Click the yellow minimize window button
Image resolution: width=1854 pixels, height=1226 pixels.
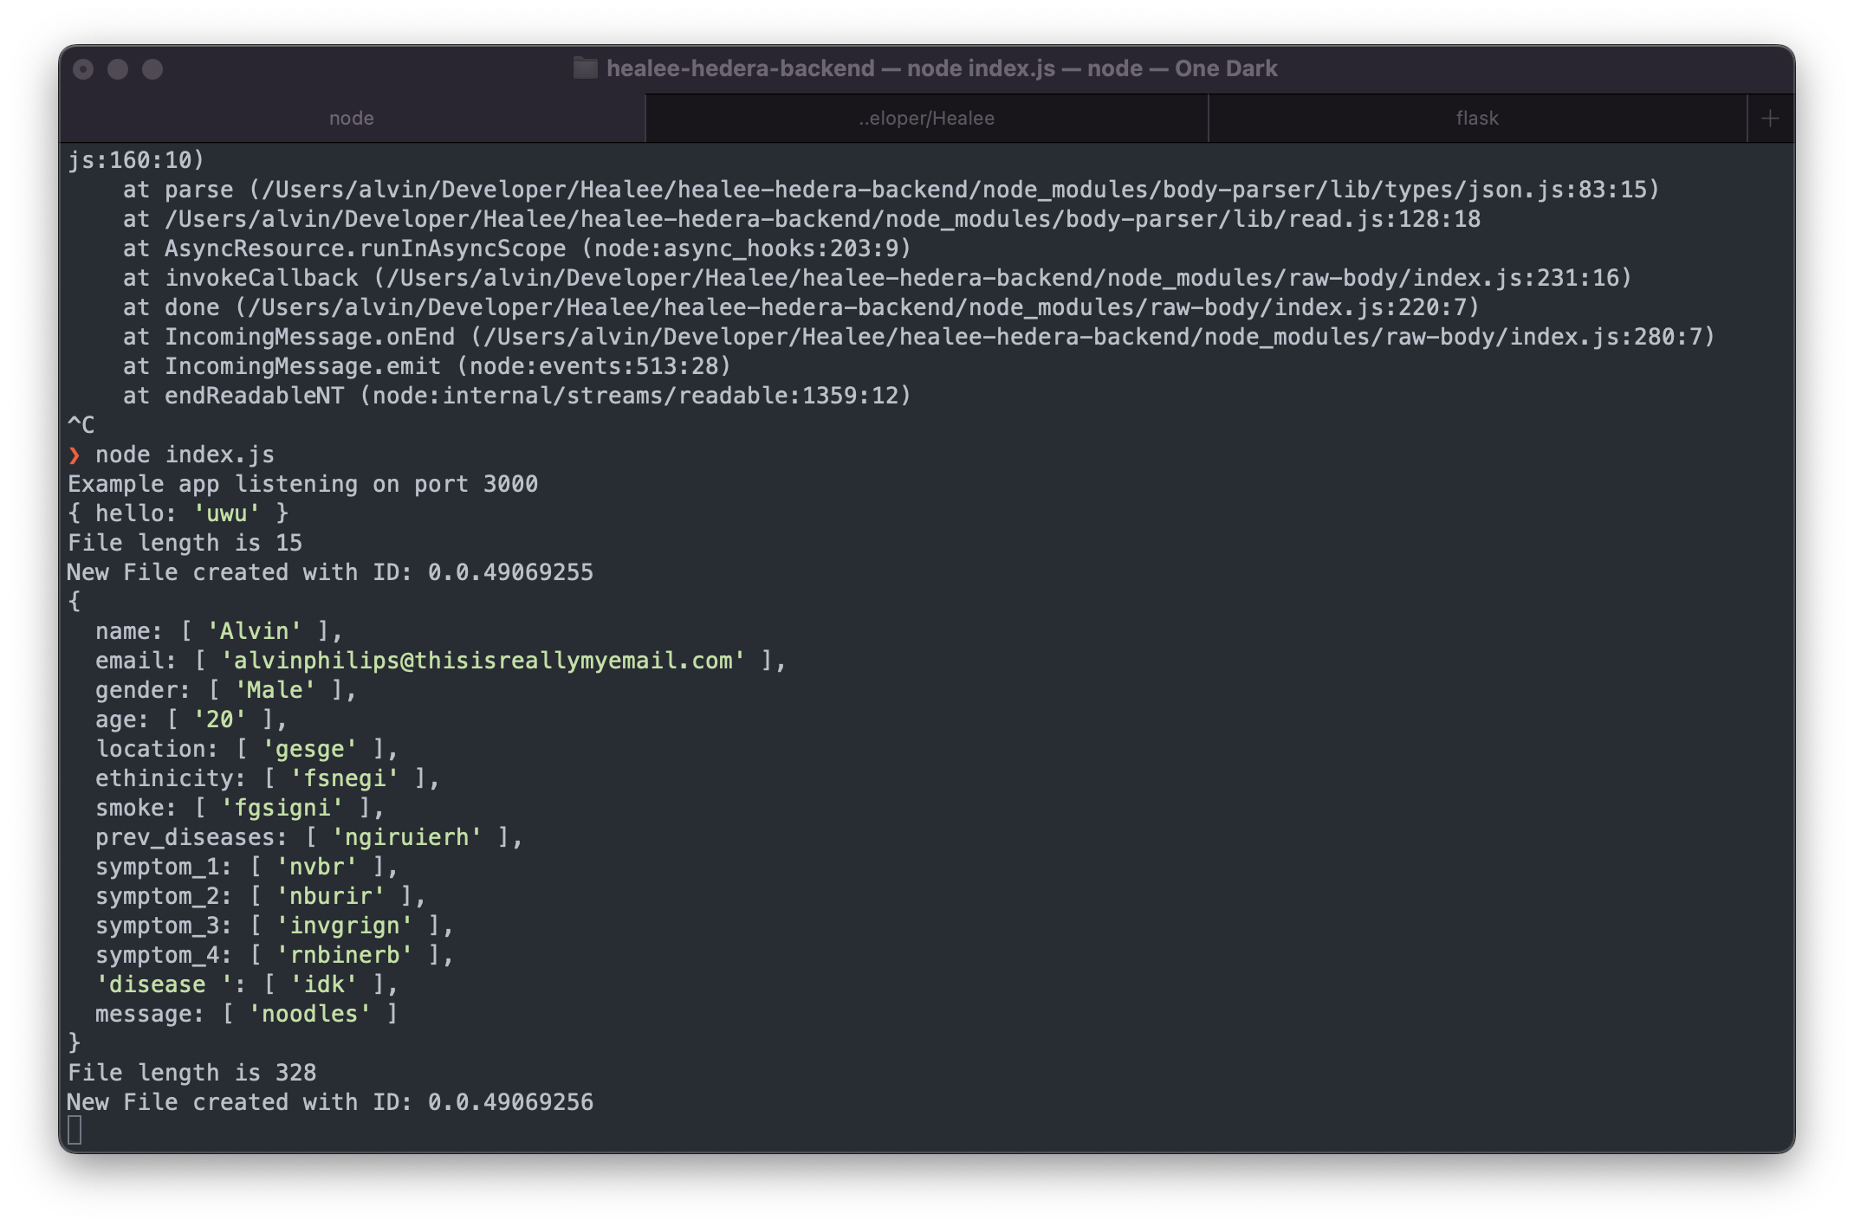pos(118,69)
